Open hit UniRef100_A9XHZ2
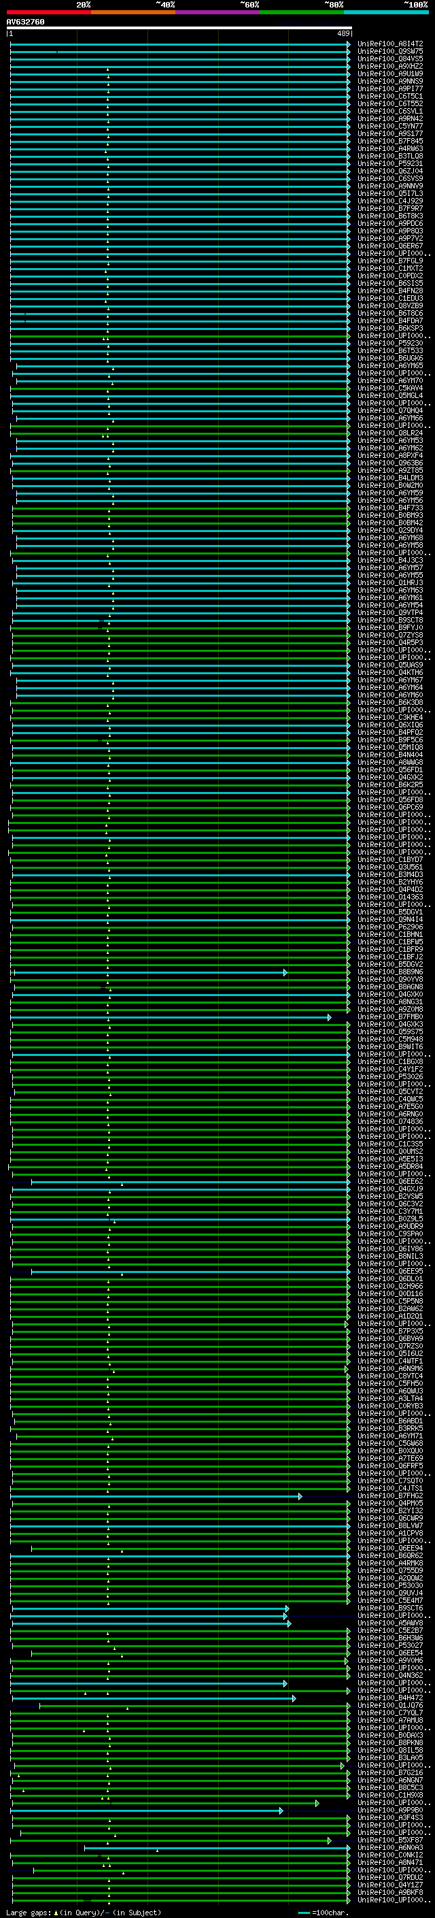 point(389,66)
